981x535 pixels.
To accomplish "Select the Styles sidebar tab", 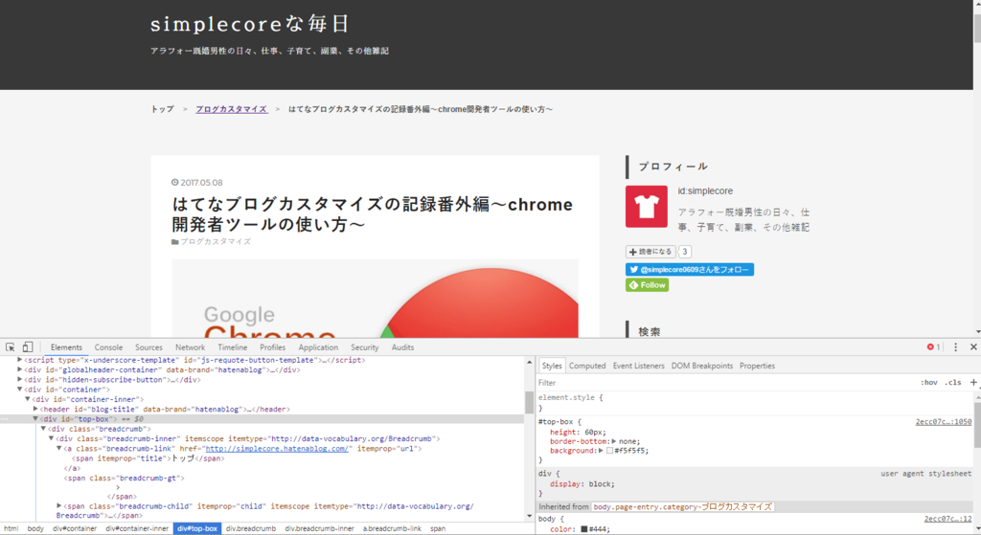I will pyautogui.click(x=552, y=366).
